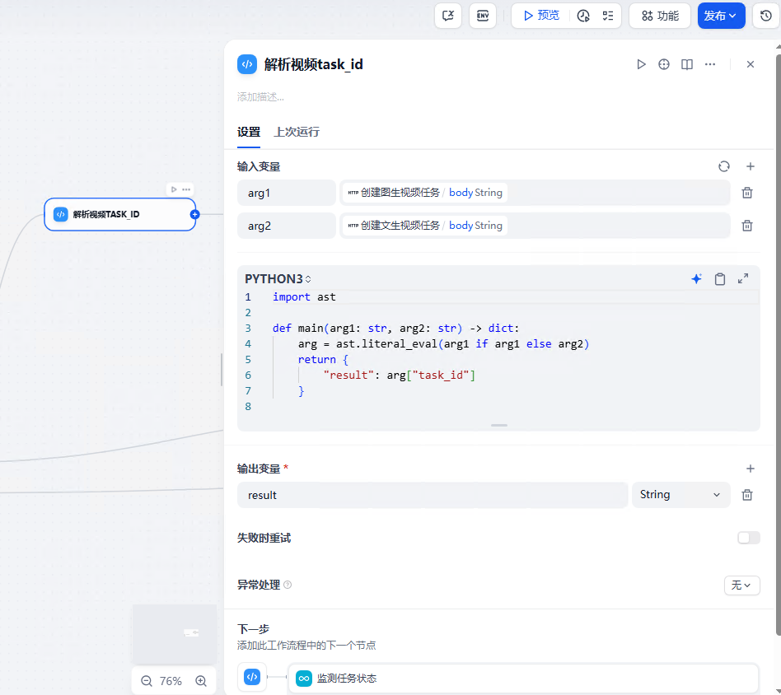
Task: Click the code node icon beside 监测任务状态
Action: click(252, 677)
